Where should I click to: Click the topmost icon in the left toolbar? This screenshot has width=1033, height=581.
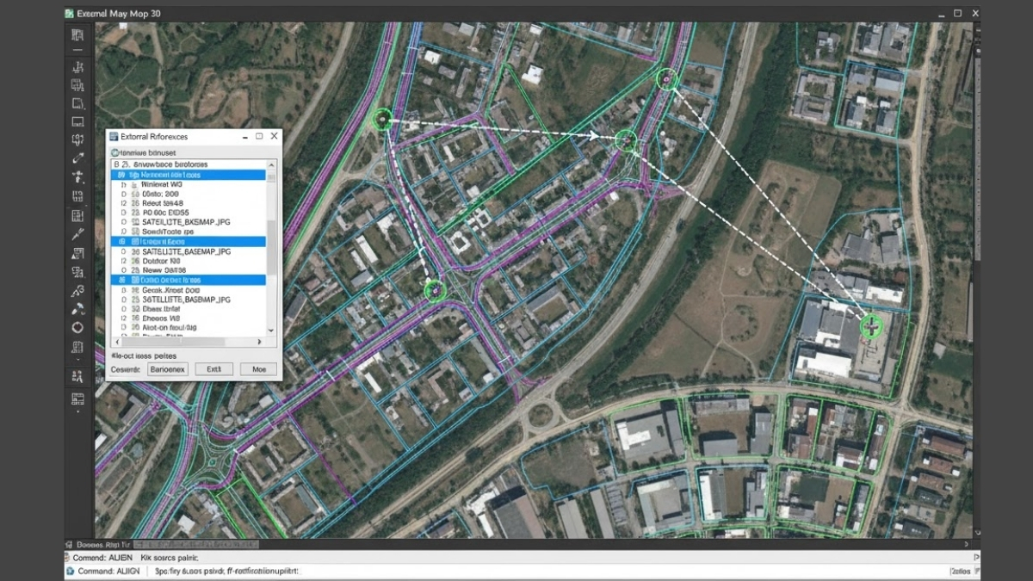(x=77, y=34)
